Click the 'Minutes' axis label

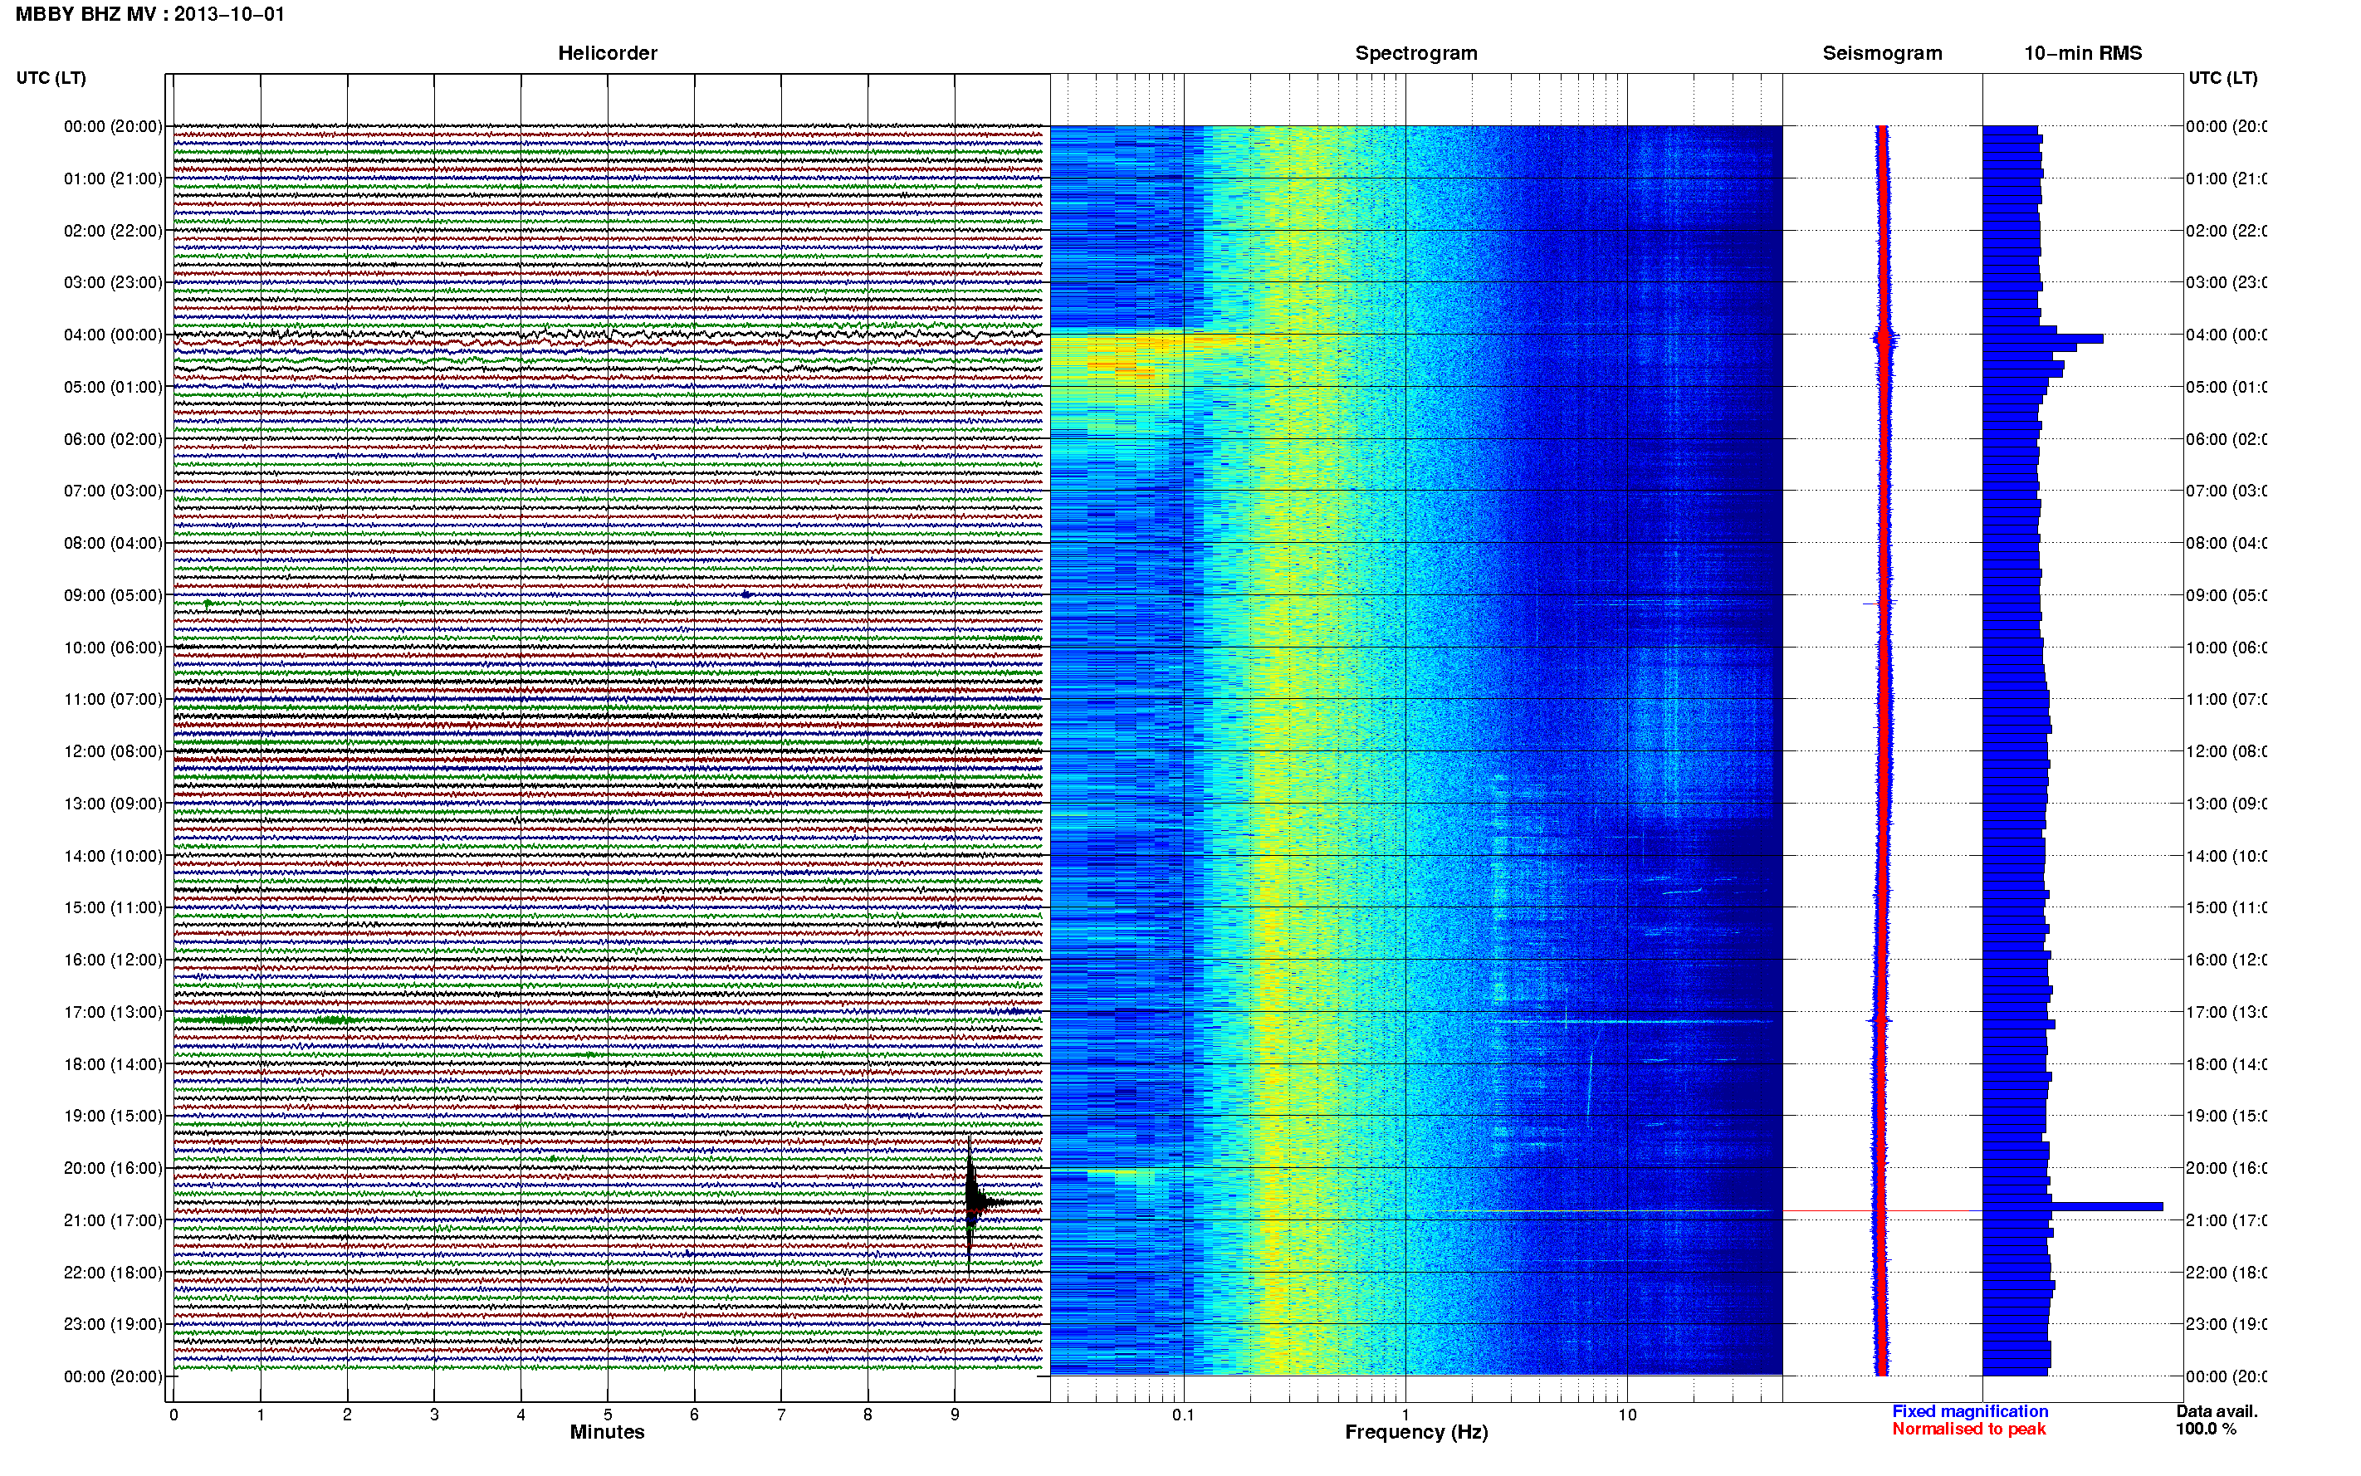607,1432
